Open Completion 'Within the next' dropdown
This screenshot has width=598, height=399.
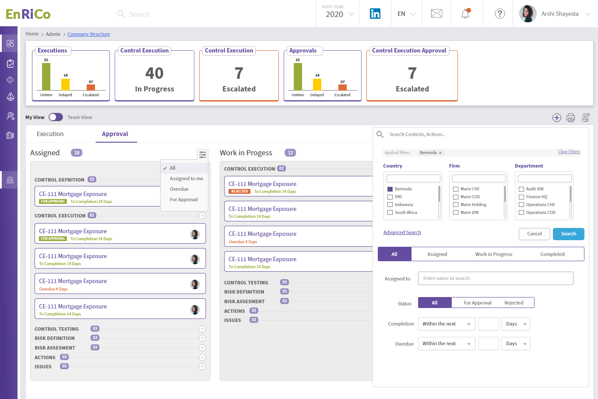(x=447, y=324)
